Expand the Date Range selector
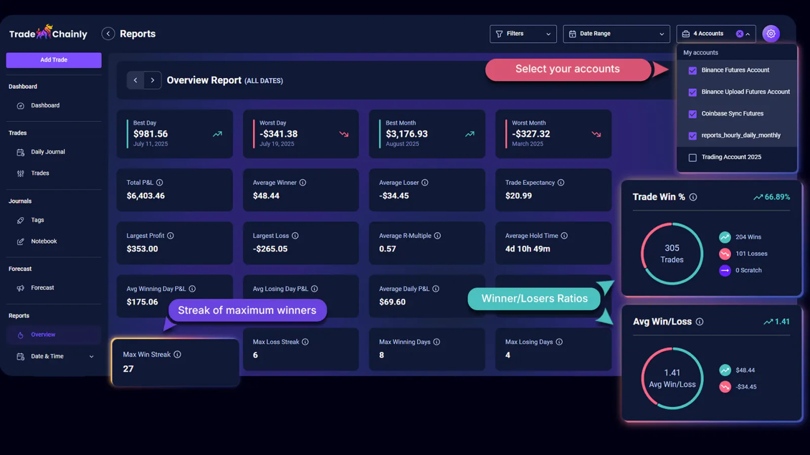This screenshot has height=455, width=810. (x=616, y=33)
